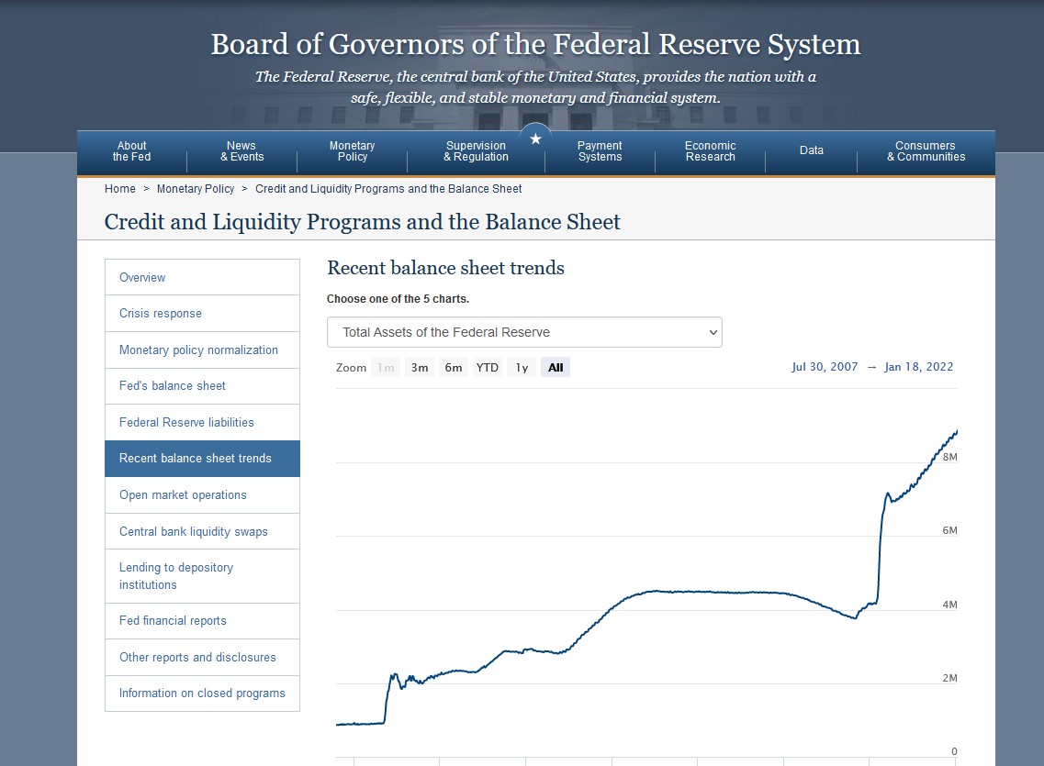The image size is (1044, 766).
Task: Open the Consumers & Communities menu
Action: tap(926, 151)
